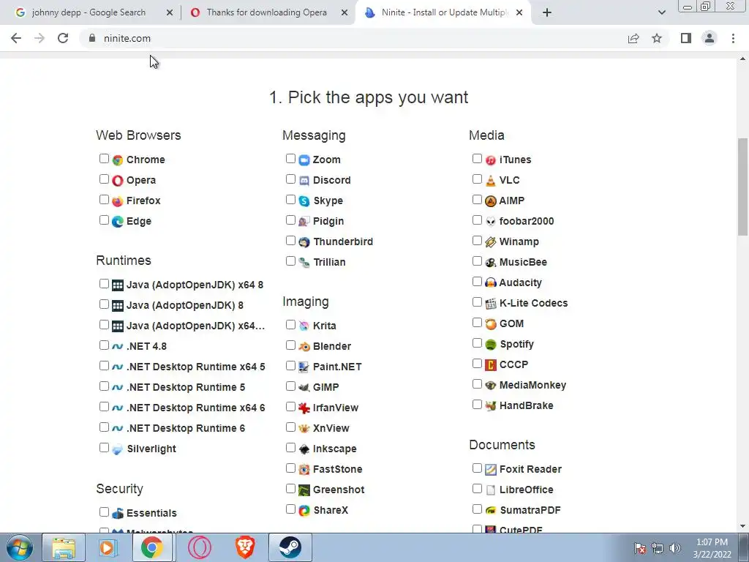Click the MediaMonkey label

coord(532,385)
